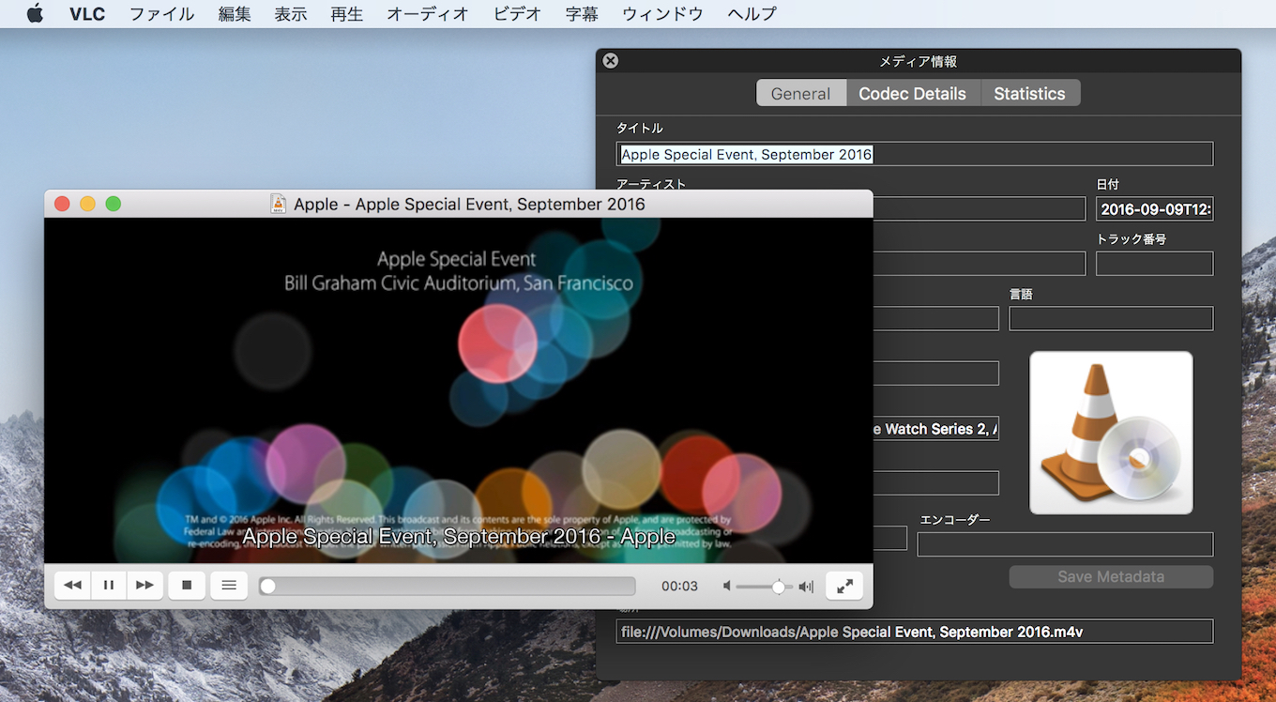Adjust the volume slider knob
The image size is (1276, 702).
click(x=778, y=587)
